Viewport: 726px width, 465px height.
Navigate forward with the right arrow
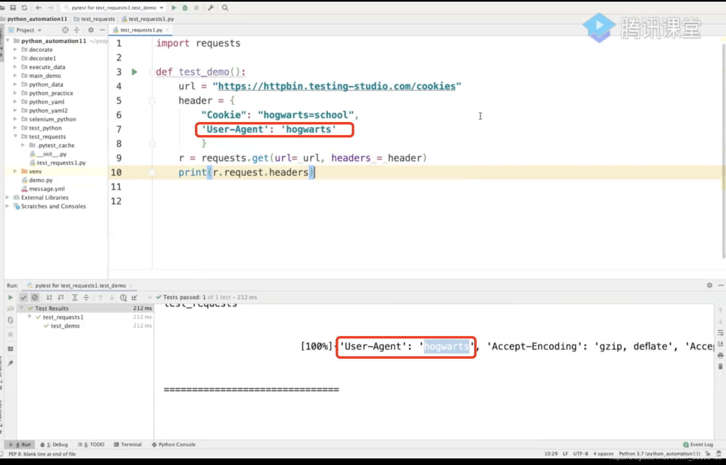click(50, 8)
